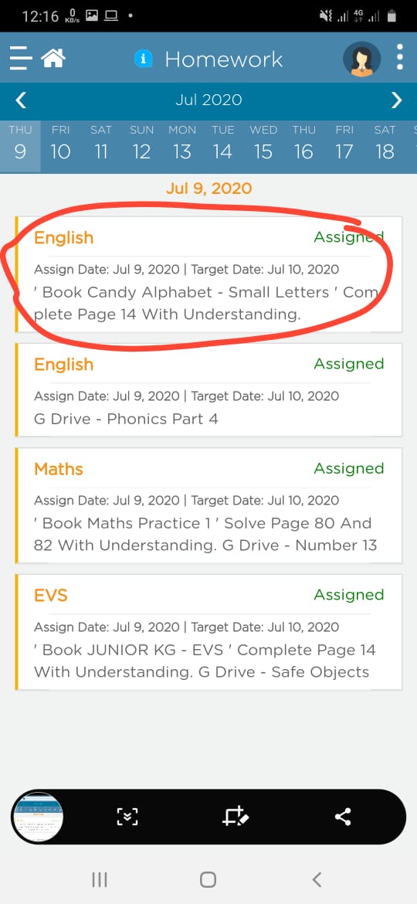Tap the Android back navigation button

(x=316, y=879)
